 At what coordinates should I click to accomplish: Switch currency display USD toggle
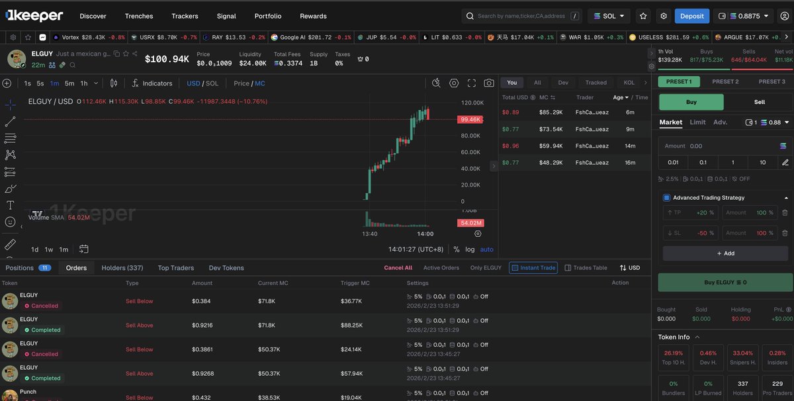[629, 268]
